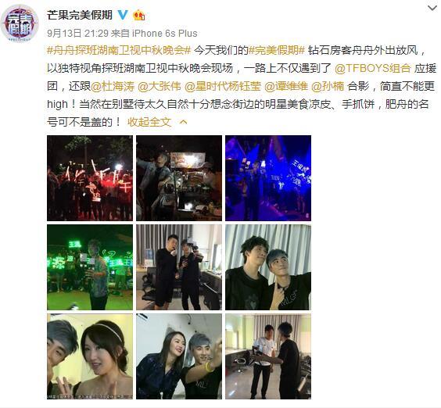
Task: Open the 芒果完美假期 profile avatar
Action: pos(20,23)
